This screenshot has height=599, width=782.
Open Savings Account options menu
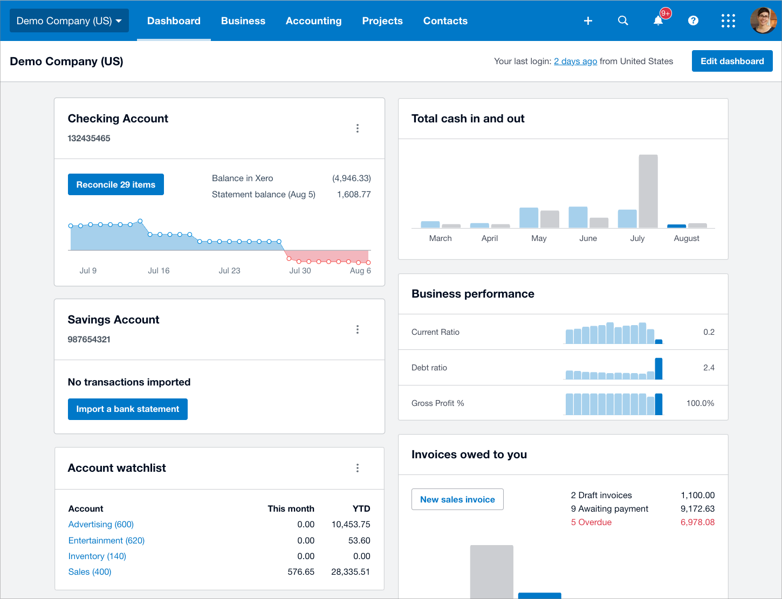[x=358, y=329]
